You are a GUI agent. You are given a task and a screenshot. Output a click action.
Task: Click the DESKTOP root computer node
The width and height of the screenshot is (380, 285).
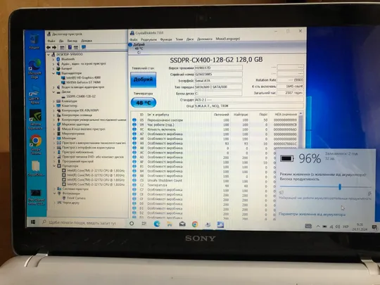[x=67, y=54]
